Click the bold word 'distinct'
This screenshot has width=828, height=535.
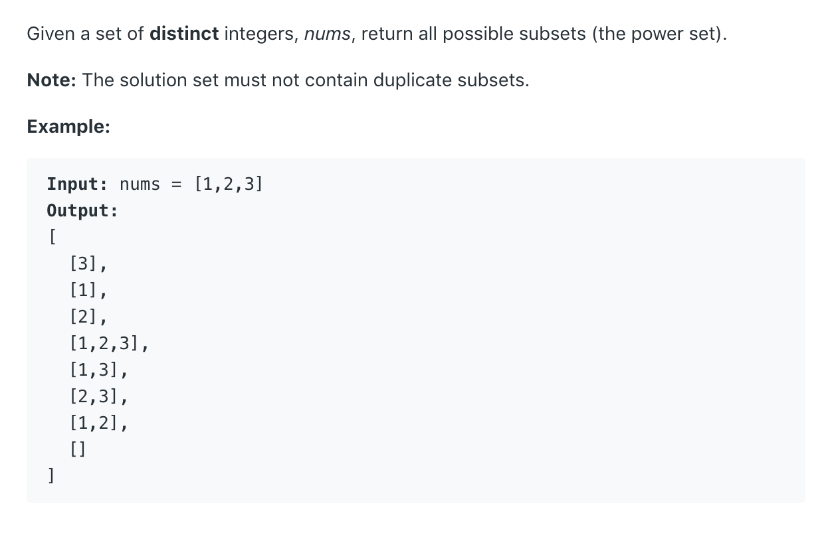[184, 34]
